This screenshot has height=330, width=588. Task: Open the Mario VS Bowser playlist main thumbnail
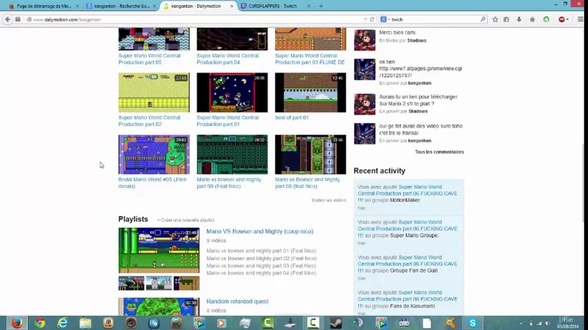click(x=159, y=250)
